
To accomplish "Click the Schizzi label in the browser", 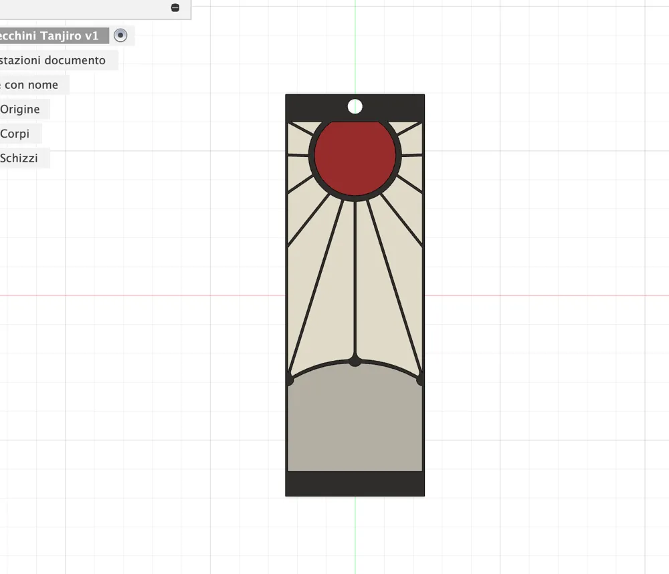I will [19, 158].
